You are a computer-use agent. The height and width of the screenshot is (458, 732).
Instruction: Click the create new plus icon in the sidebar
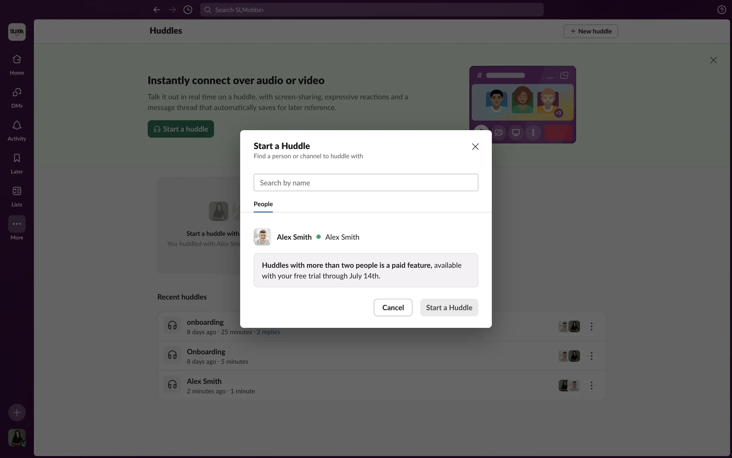tap(17, 413)
